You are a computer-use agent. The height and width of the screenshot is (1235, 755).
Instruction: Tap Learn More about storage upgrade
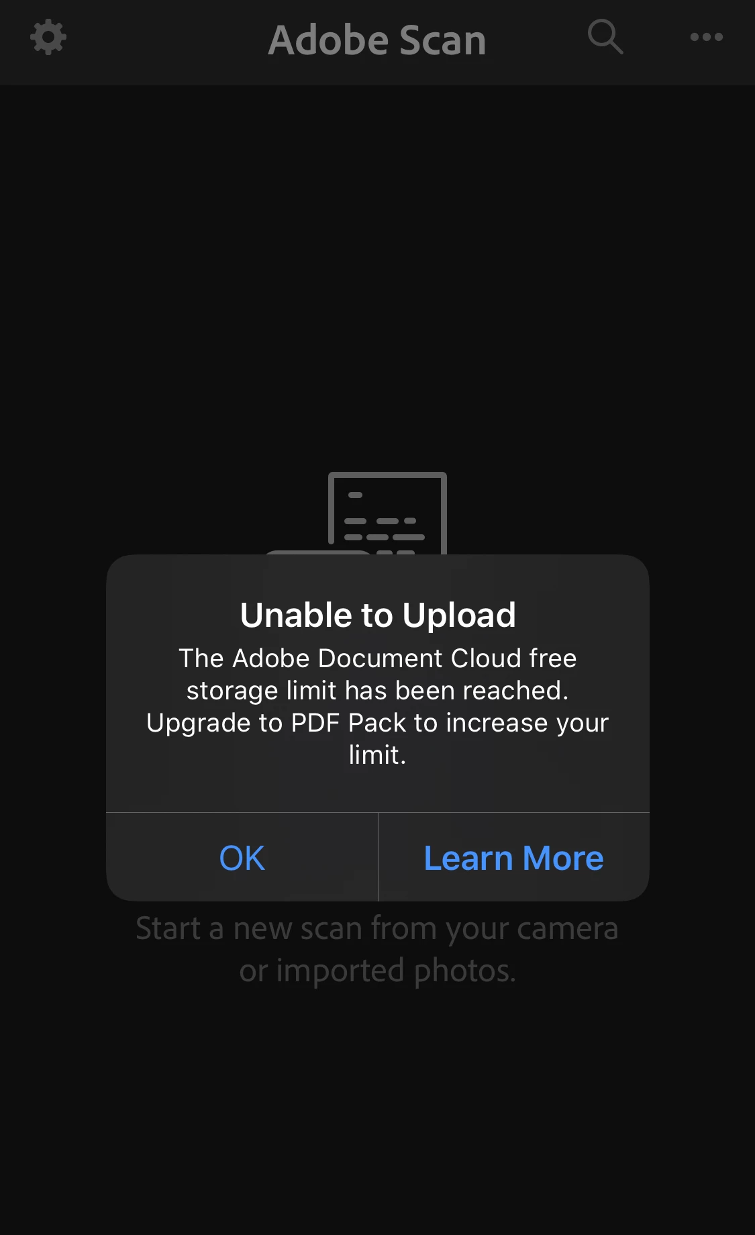(514, 857)
